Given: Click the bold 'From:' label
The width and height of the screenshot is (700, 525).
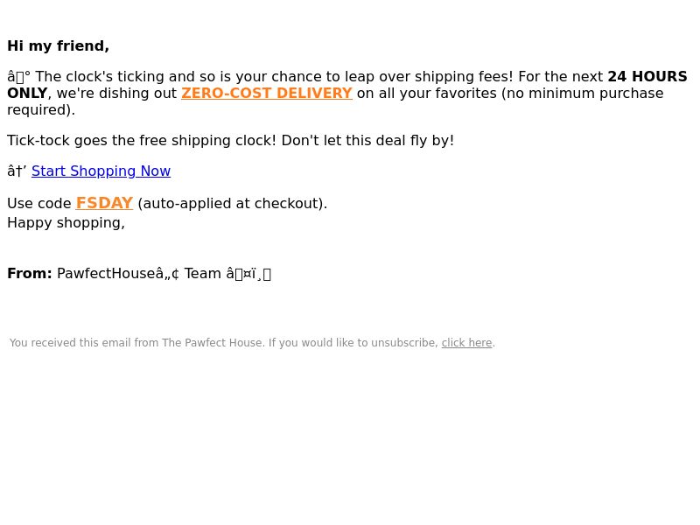Looking at the screenshot, I should tap(30, 274).
